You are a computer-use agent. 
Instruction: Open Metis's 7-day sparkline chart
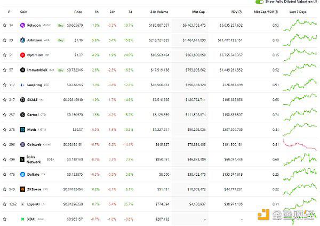pos(300,130)
